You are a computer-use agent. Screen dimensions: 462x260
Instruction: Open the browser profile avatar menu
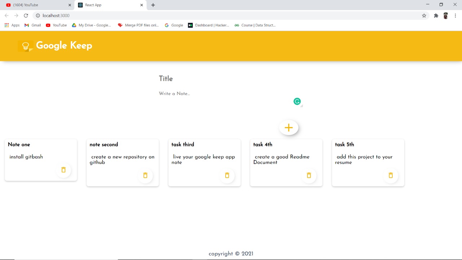click(446, 16)
